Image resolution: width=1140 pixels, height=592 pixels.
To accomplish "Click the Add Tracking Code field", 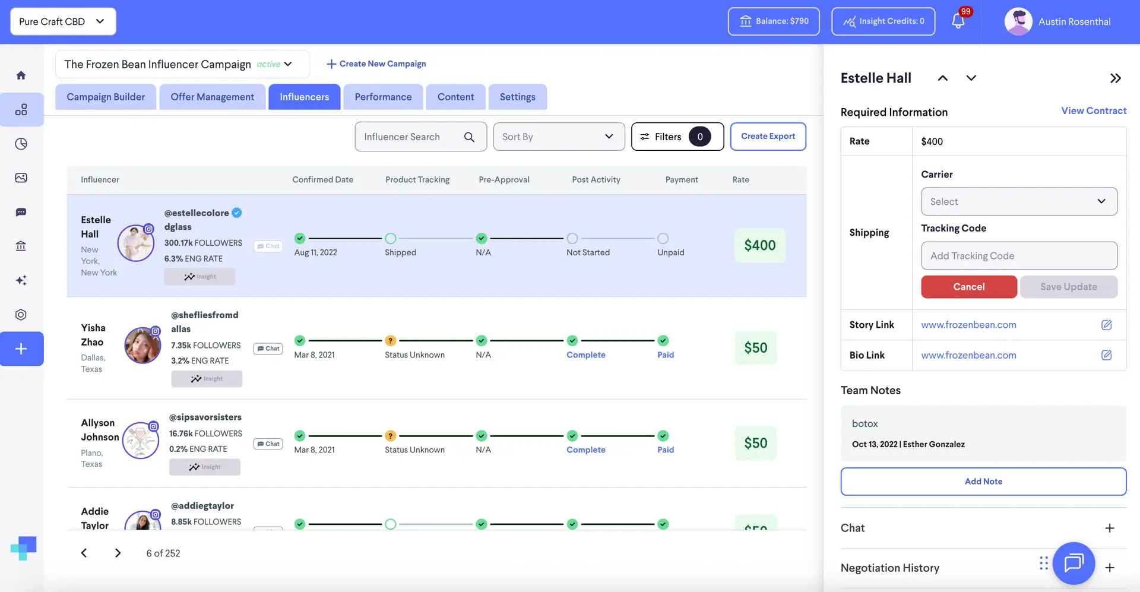I will click(1019, 256).
